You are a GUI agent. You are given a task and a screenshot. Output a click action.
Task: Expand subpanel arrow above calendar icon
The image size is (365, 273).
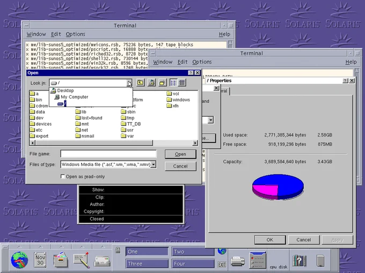[x=40, y=247]
